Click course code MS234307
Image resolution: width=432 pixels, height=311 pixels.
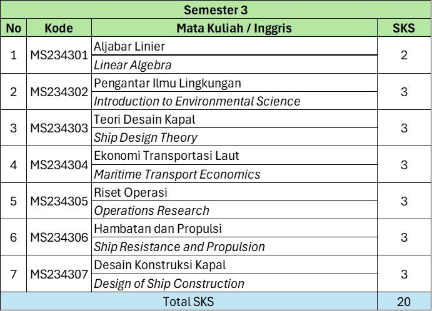click(59, 274)
